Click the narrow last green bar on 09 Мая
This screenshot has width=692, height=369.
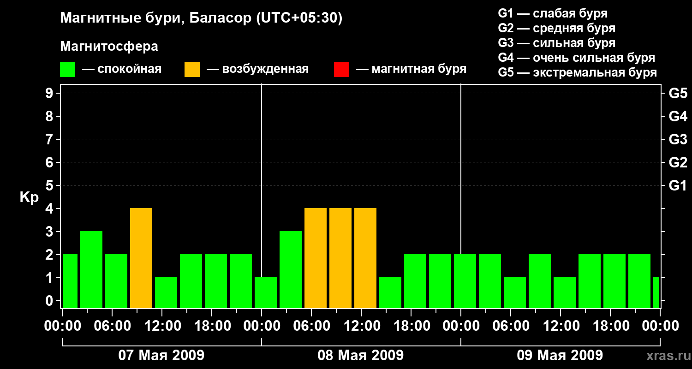656,293
